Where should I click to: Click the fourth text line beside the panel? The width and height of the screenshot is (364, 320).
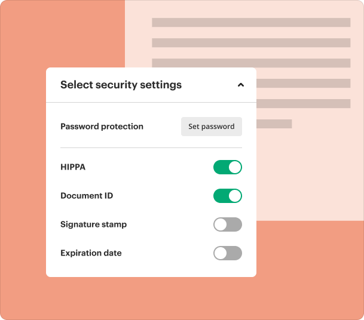[x=303, y=83]
